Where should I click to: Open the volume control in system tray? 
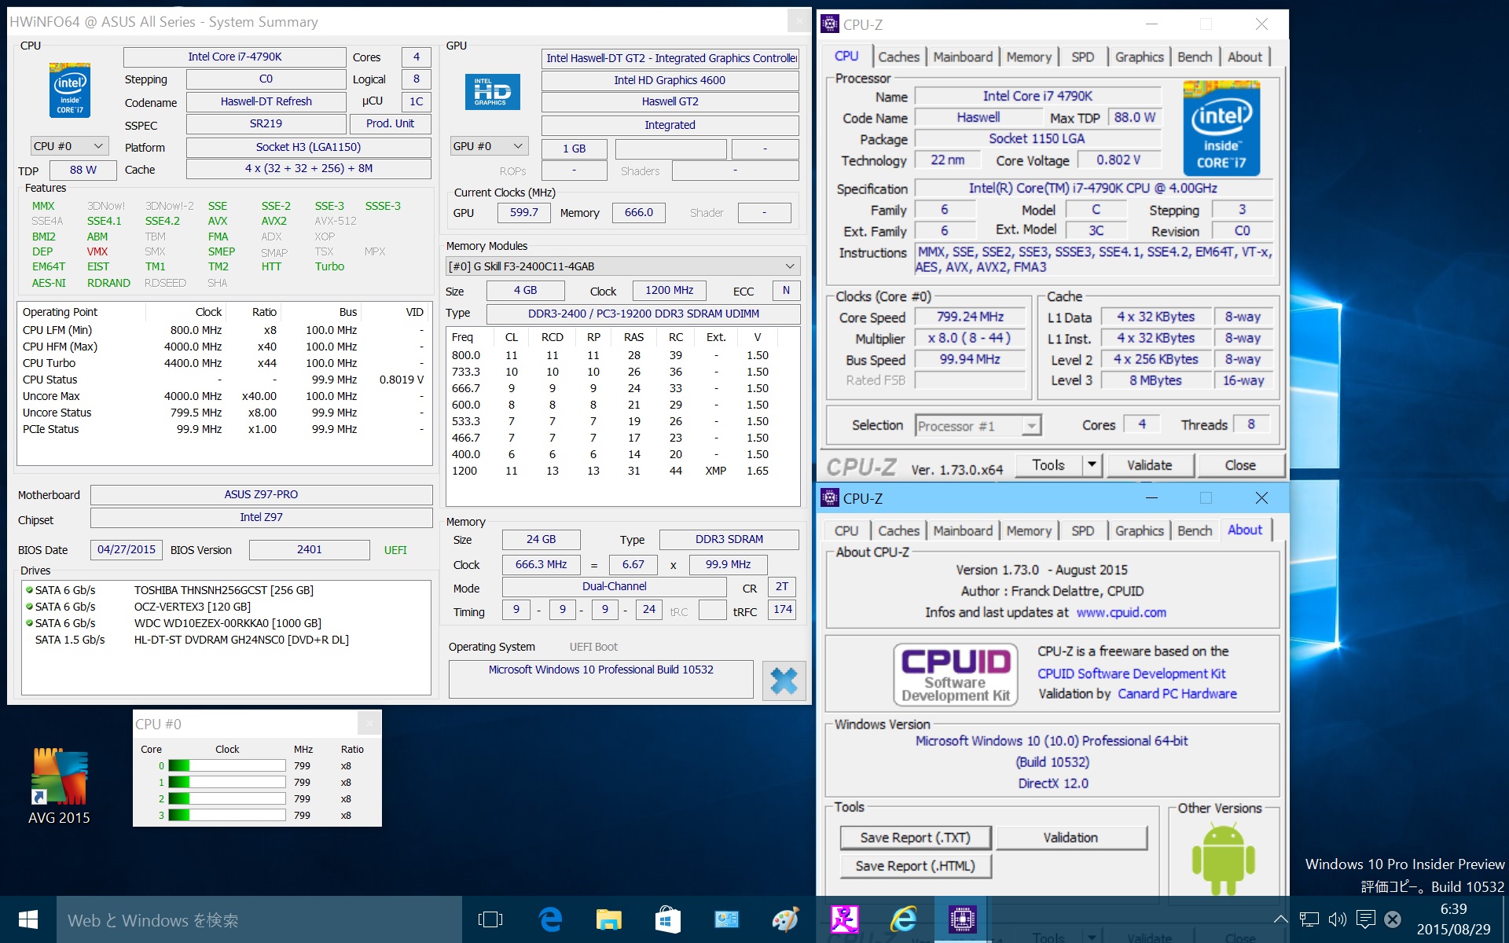pos(1337,919)
